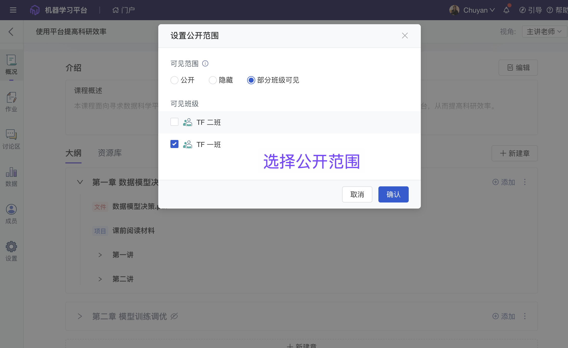Select the 隐藏 radio option
568x348 pixels.
[x=213, y=80]
